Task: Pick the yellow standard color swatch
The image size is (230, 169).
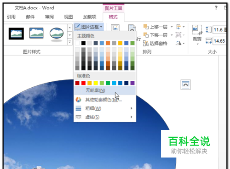Action: pos(96,83)
